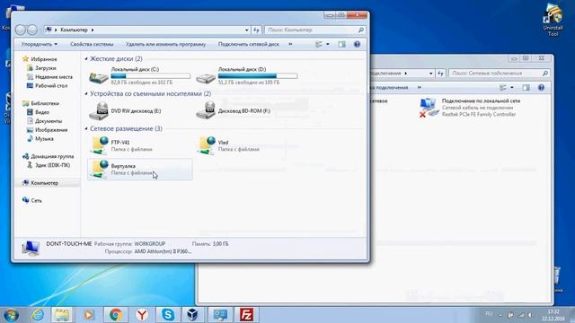
Task: Select Видео library in sidebar
Action: [x=42, y=112]
